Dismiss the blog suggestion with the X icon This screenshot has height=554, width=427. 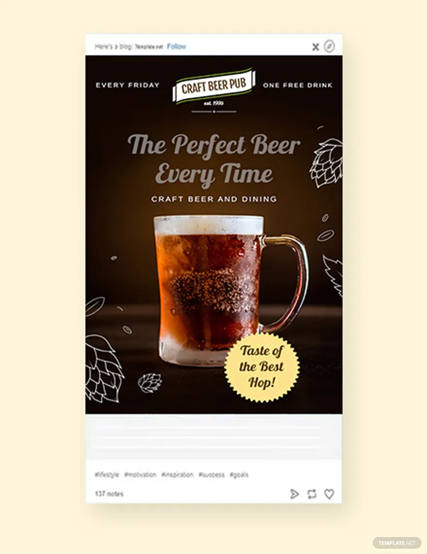tap(315, 47)
